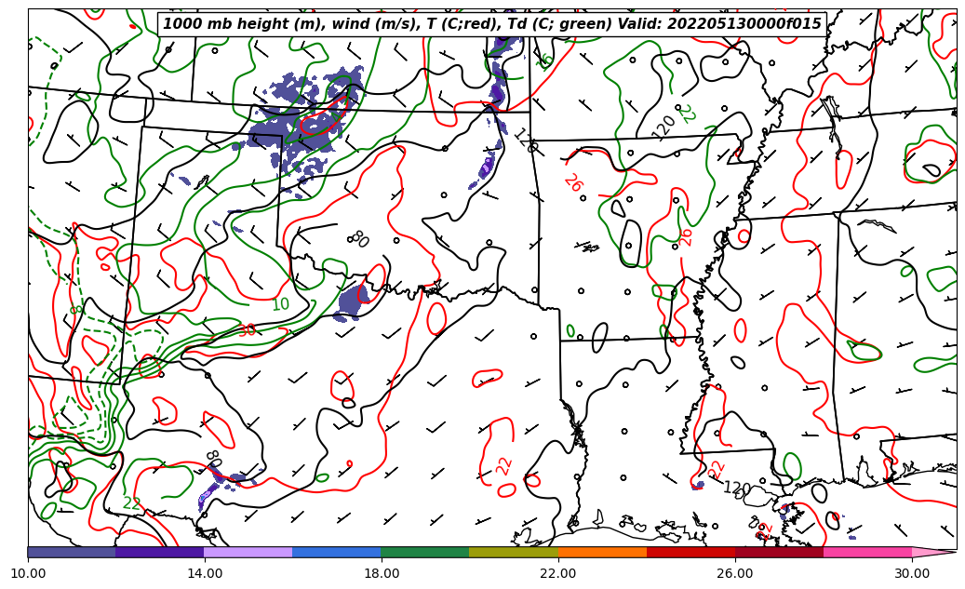965x589 pixels.
Task: Click the 10.00 colorbar tick label
Action: click(x=28, y=573)
